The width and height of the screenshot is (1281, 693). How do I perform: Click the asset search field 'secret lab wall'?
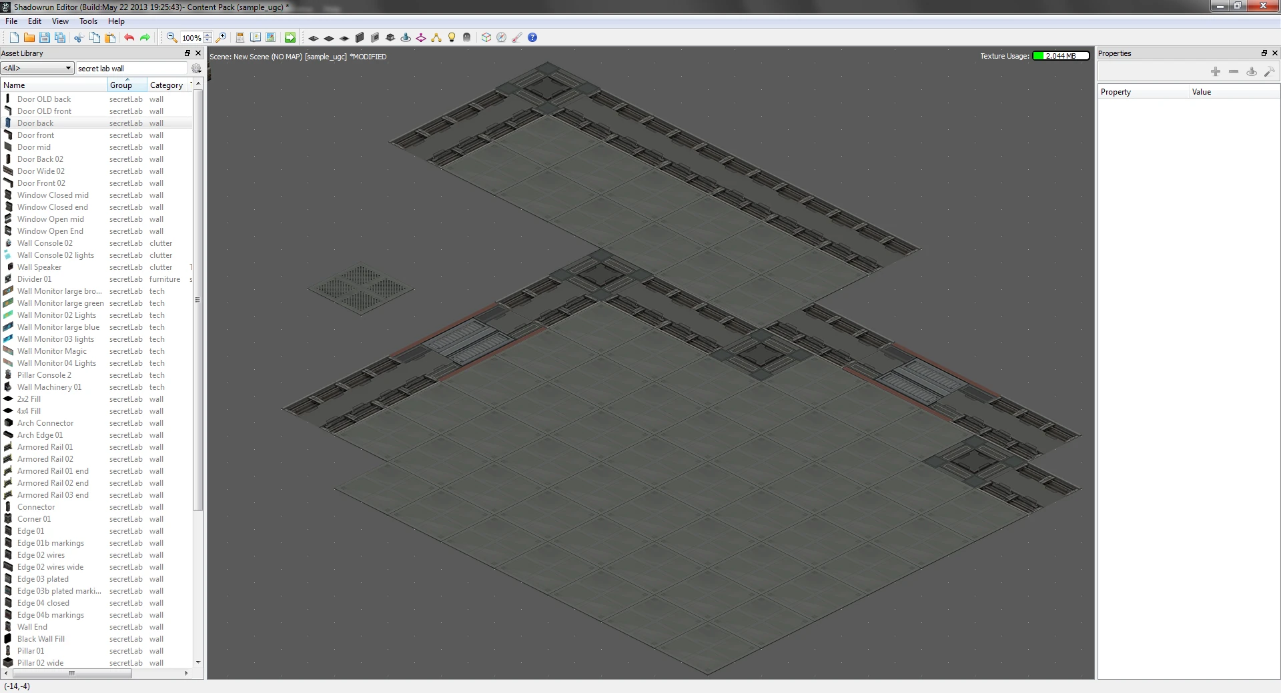click(131, 68)
